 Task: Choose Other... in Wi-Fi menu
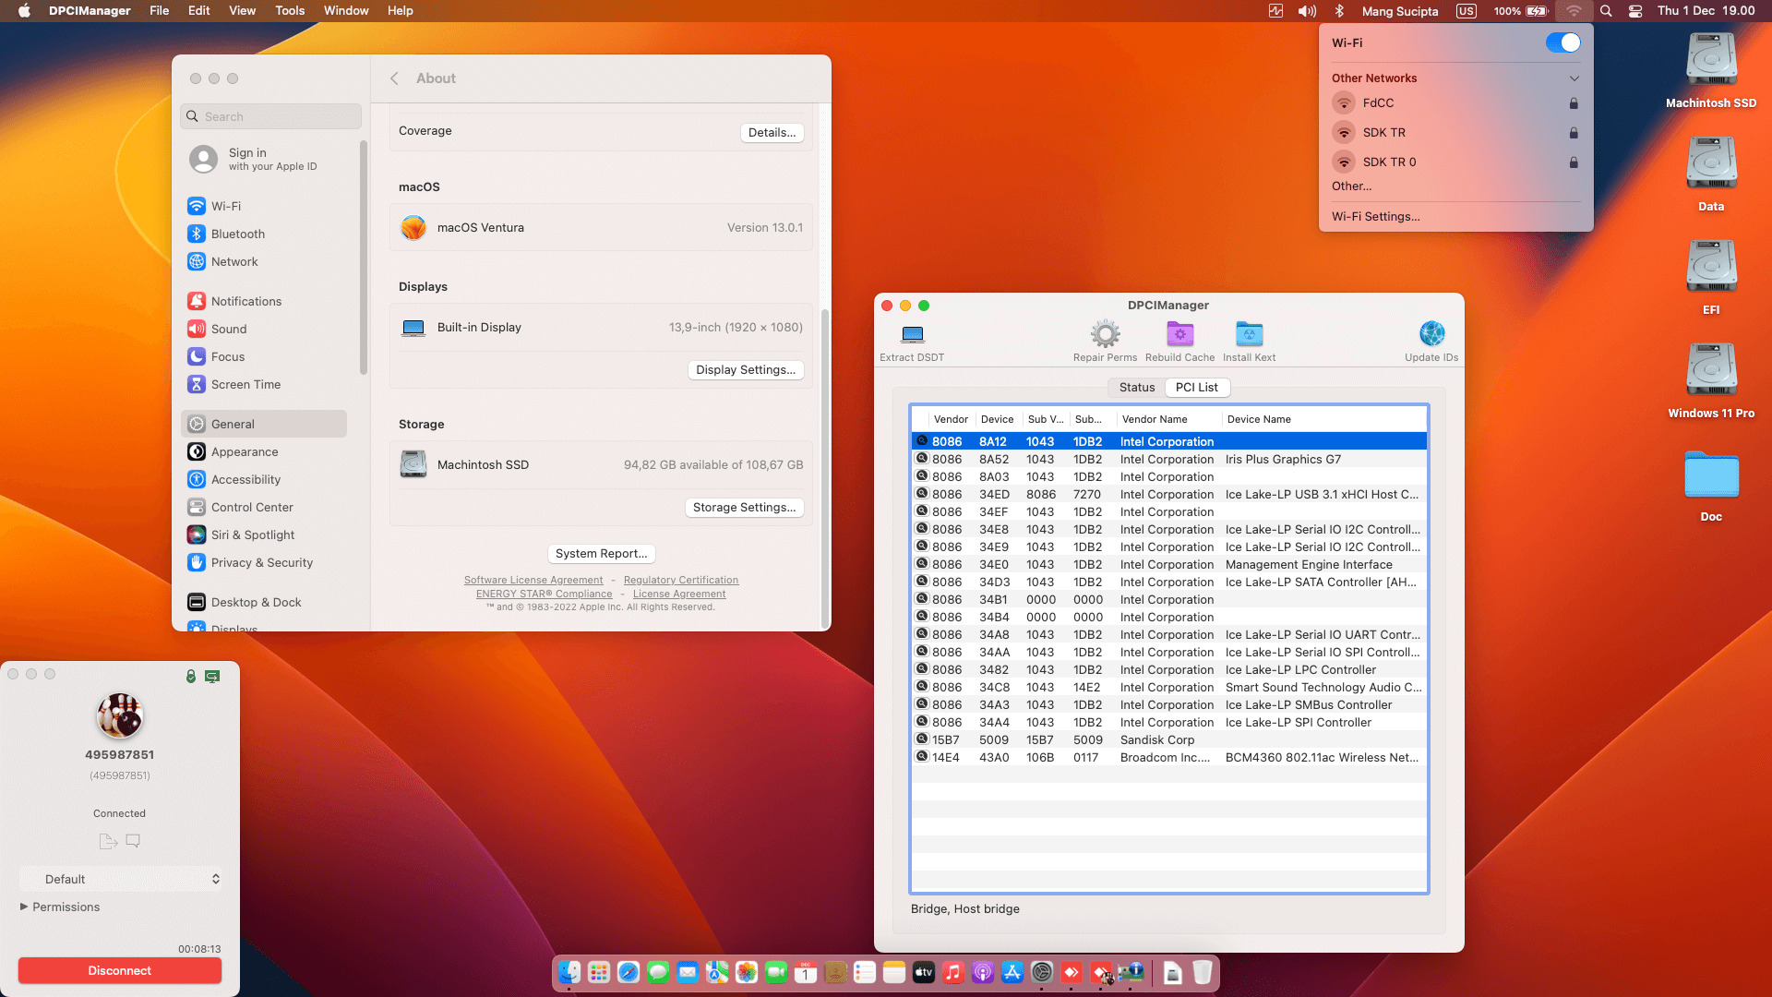coord(1351,186)
